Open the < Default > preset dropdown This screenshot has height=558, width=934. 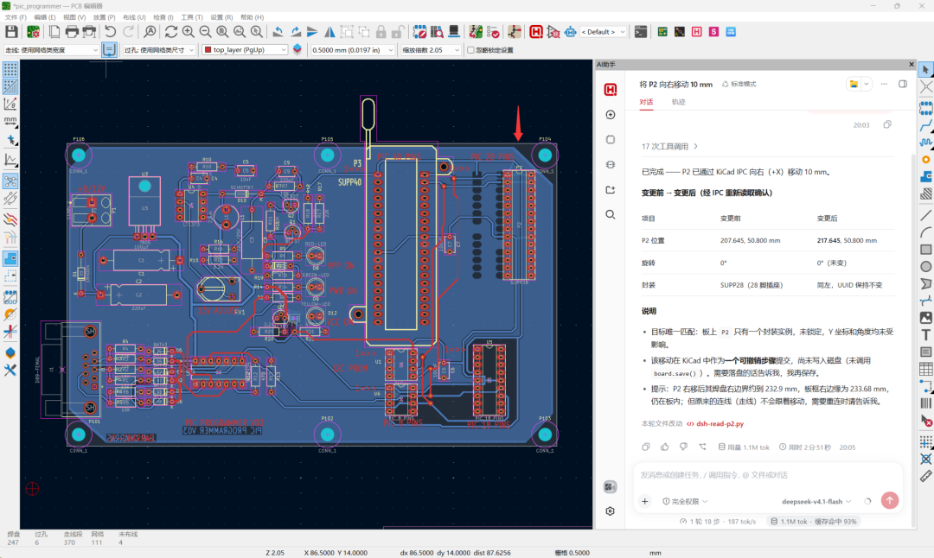coord(603,32)
